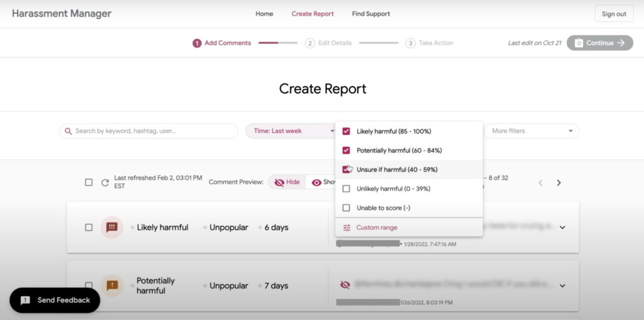Open the Find Support page

[x=370, y=14]
